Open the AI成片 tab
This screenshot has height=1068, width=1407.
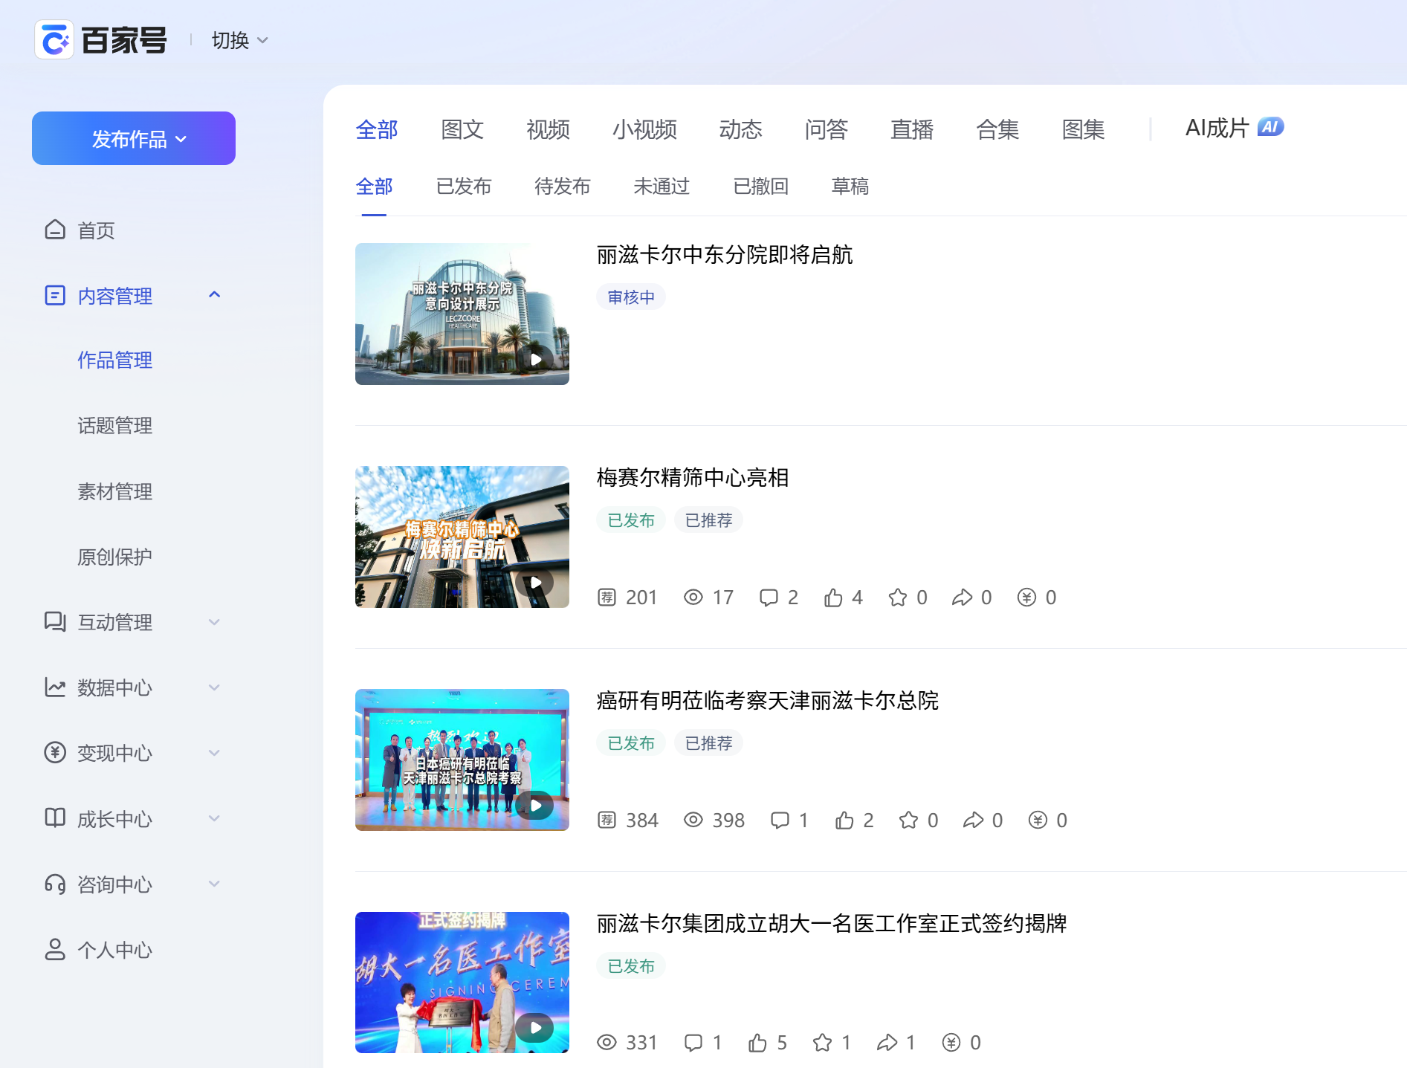click(x=1234, y=128)
